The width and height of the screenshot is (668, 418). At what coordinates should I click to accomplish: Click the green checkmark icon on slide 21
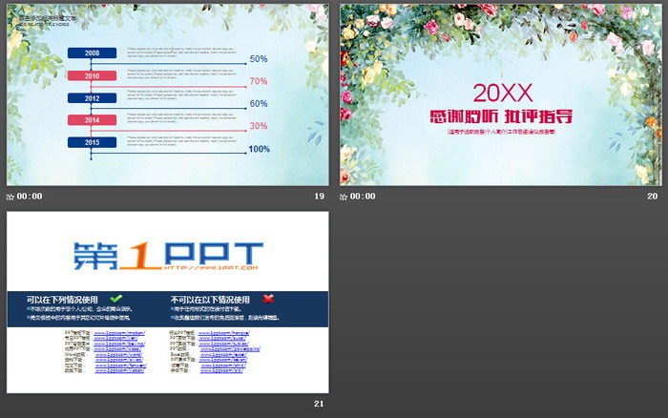pyautogui.click(x=116, y=299)
